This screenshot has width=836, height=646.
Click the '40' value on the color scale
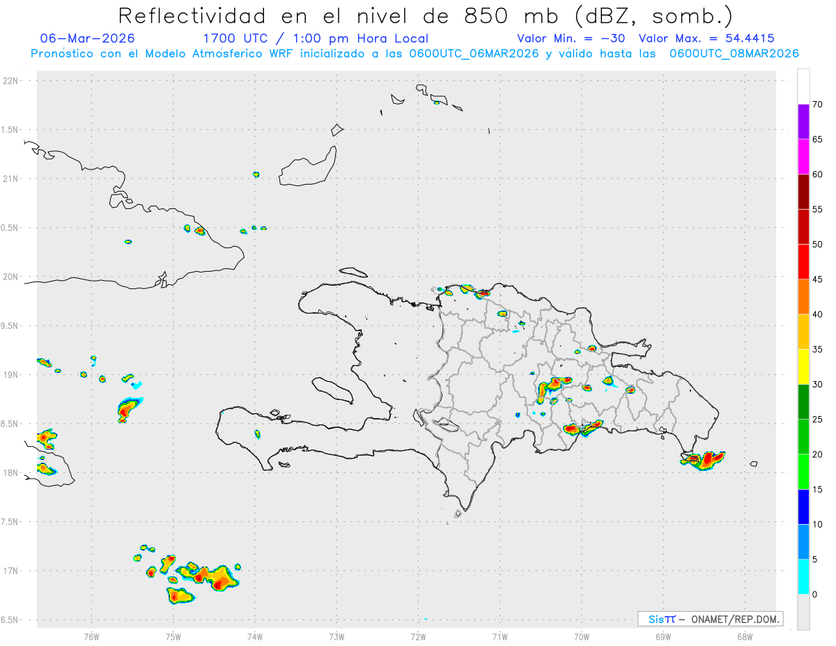point(817,314)
